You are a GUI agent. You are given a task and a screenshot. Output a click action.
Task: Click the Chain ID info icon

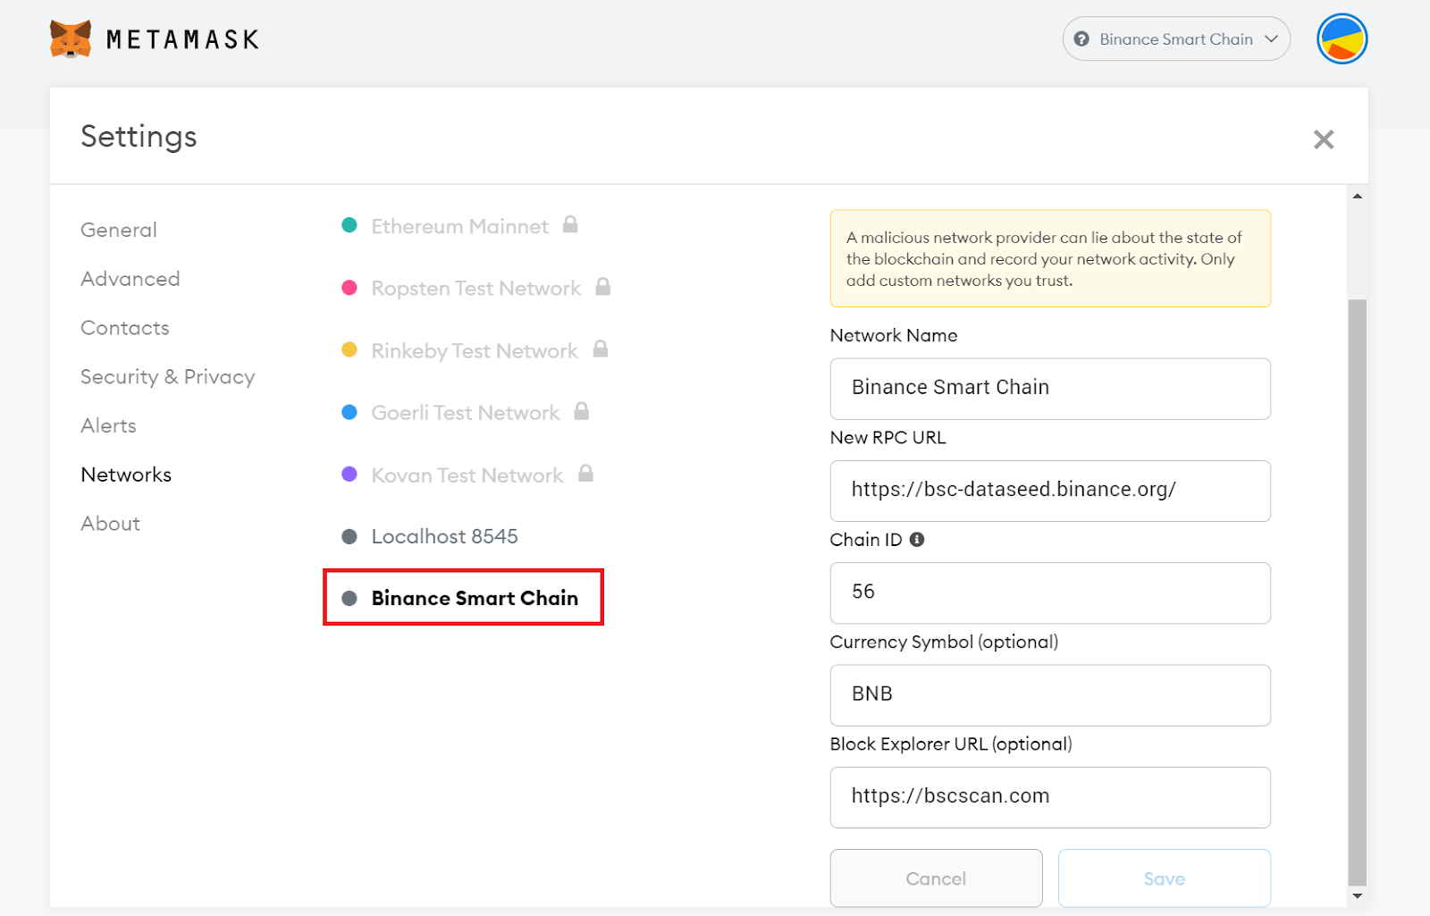(x=917, y=540)
